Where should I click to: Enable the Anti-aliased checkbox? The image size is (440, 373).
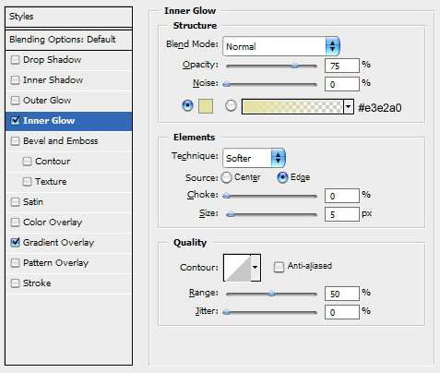(x=279, y=267)
